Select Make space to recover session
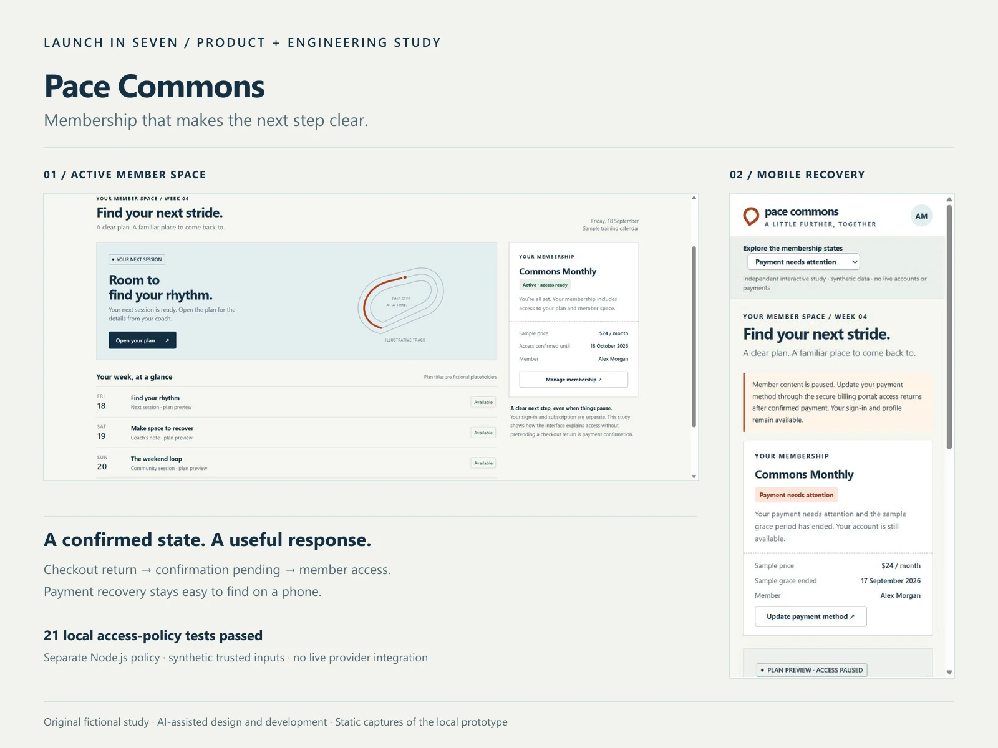 coord(296,433)
